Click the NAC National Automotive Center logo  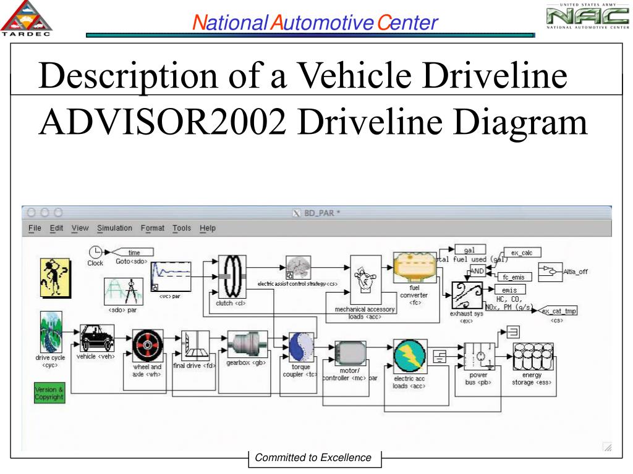click(588, 16)
